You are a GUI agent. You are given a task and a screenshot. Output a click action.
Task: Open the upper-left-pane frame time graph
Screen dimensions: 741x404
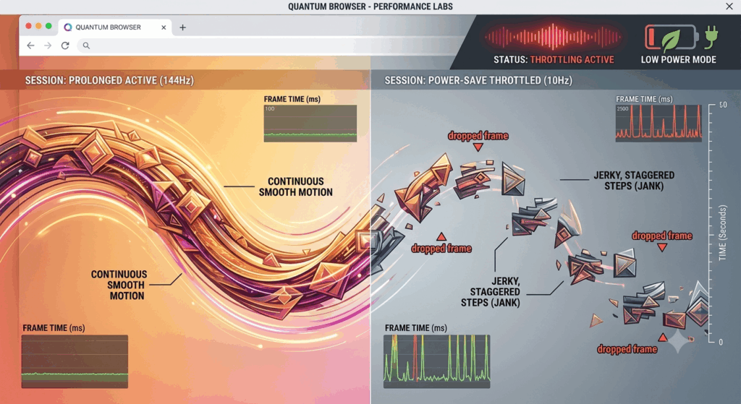pyautogui.click(x=310, y=123)
